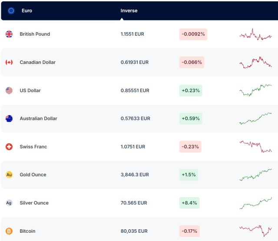278x241 pixels.
Task: Click the Bitcoin -0.17% change badge
Action: click(x=192, y=231)
